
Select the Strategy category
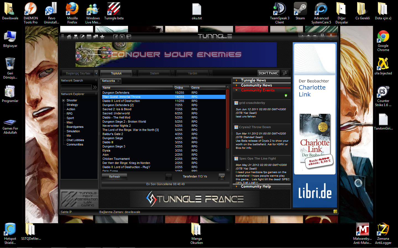[72, 105]
